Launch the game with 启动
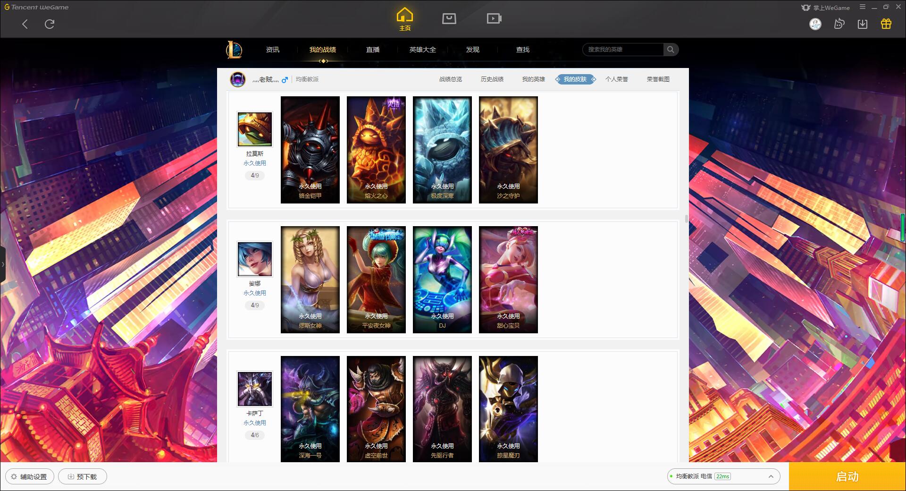Screen dimensions: 906x491 (x=847, y=476)
